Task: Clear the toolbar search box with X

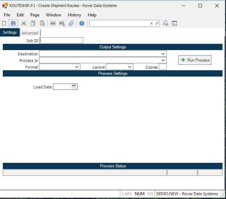Action: (x=151, y=23)
